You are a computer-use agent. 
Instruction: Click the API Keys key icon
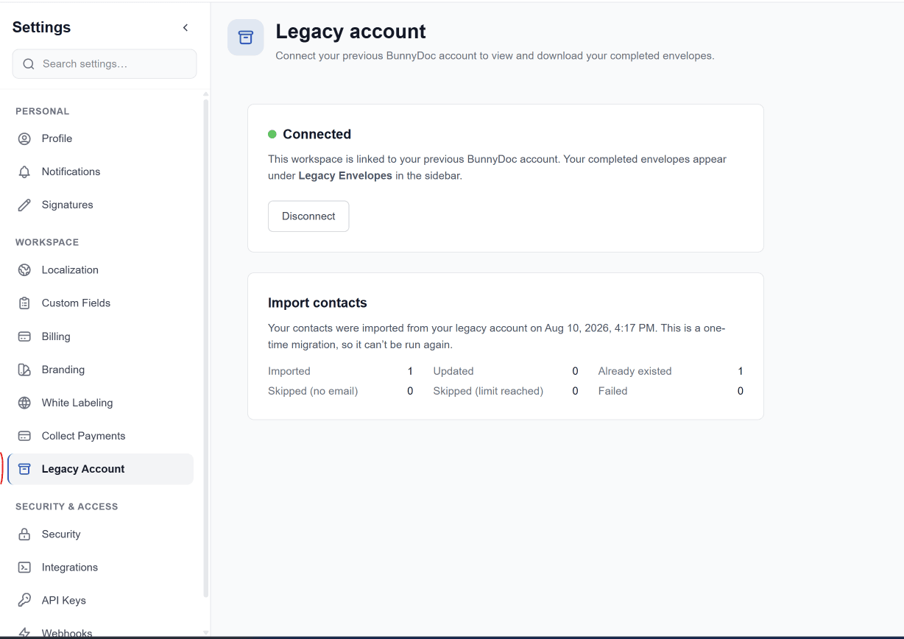pyautogui.click(x=24, y=600)
